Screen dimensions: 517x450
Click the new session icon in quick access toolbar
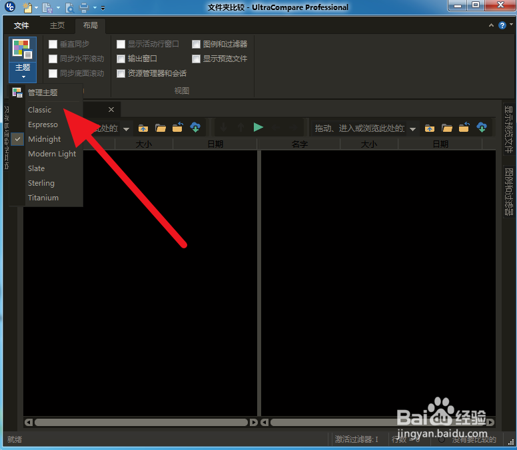27,7
